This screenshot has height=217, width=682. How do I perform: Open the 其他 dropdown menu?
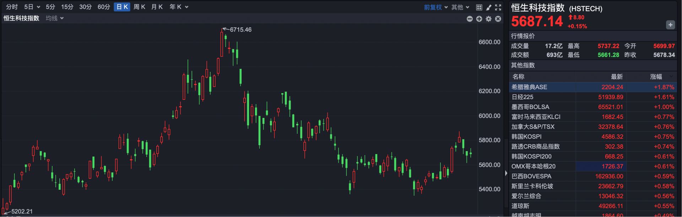click(460, 7)
